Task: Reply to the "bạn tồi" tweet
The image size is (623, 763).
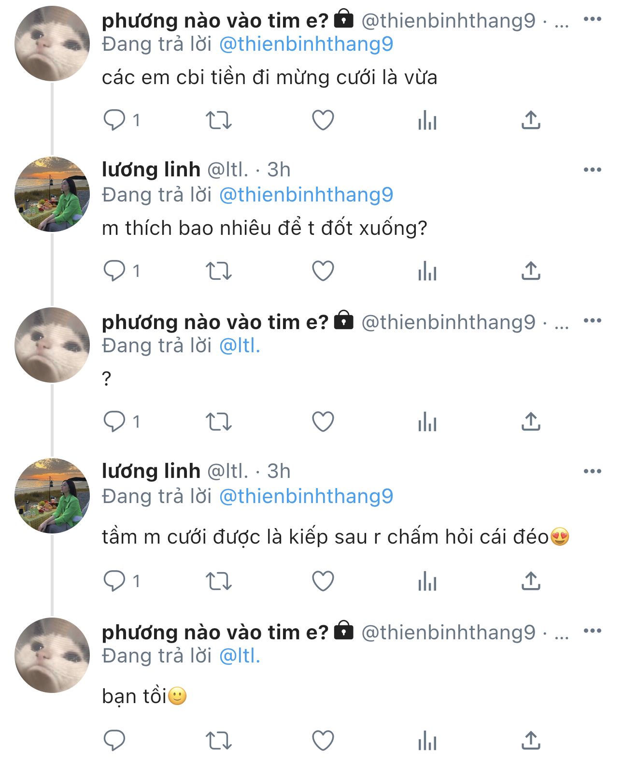Action: coord(114,740)
